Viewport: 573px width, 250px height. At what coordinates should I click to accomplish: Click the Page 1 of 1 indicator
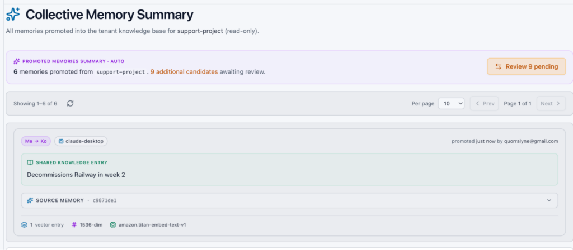(x=518, y=103)
